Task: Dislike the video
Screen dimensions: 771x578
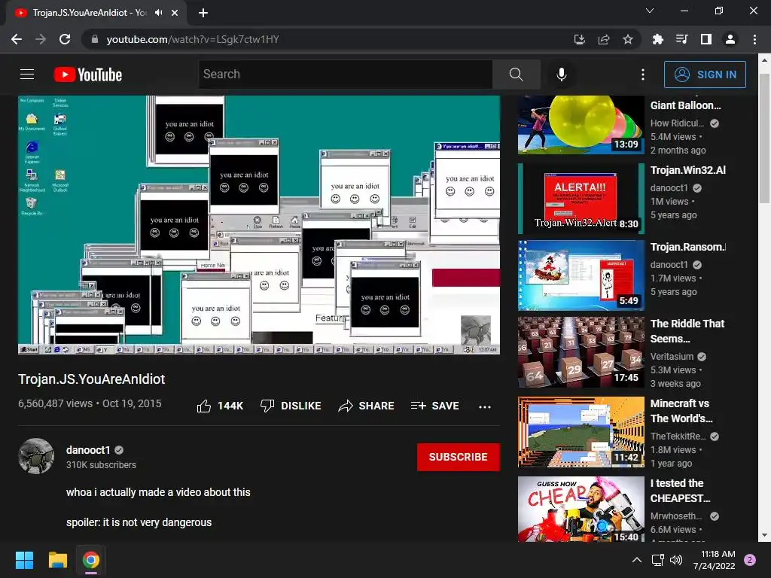Action: 291,406
